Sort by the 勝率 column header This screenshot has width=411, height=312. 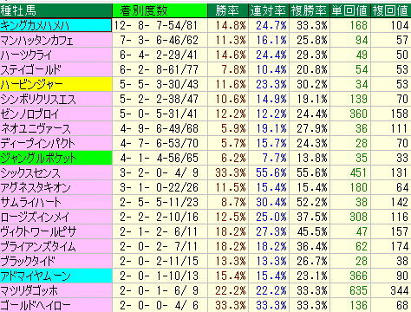tap(228, 10)
